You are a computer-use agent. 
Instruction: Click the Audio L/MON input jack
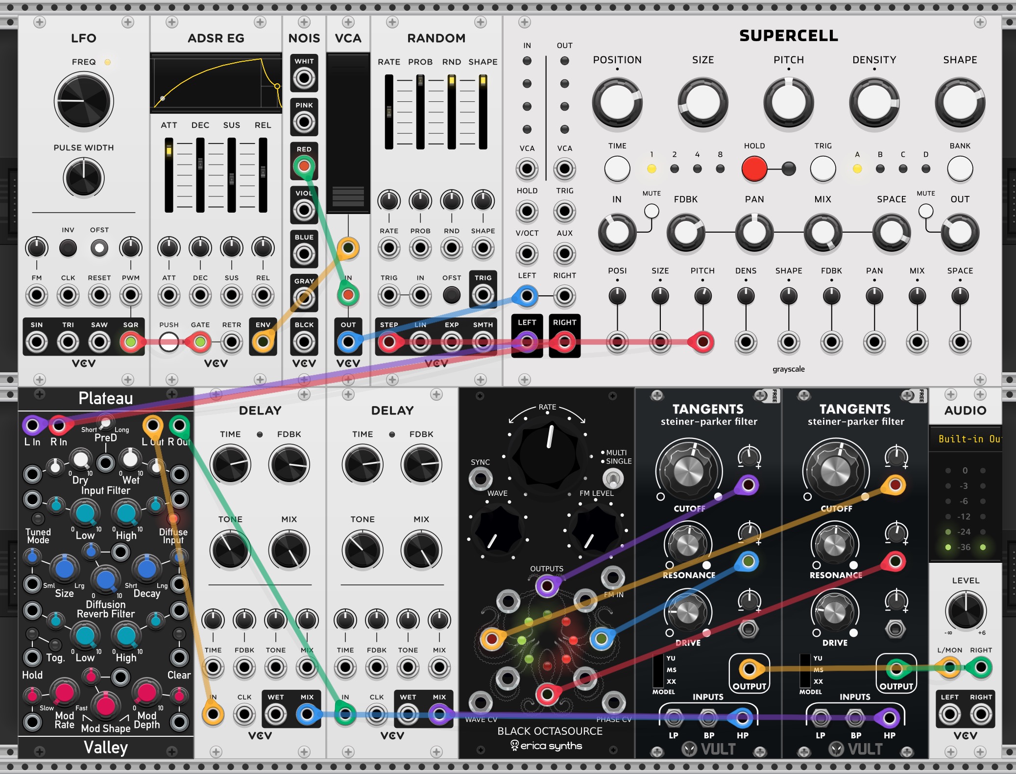pos(949,667)
